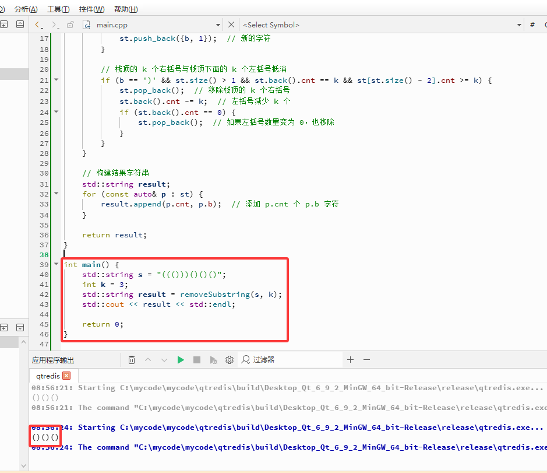Increase output font size with plus
The height and width of the screenshot is (473, 547).
click(x=351, y=359)
